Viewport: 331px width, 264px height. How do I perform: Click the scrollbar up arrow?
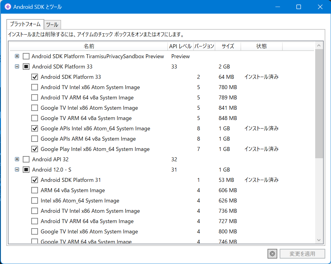pyautogui.click(x=319, y=45)
